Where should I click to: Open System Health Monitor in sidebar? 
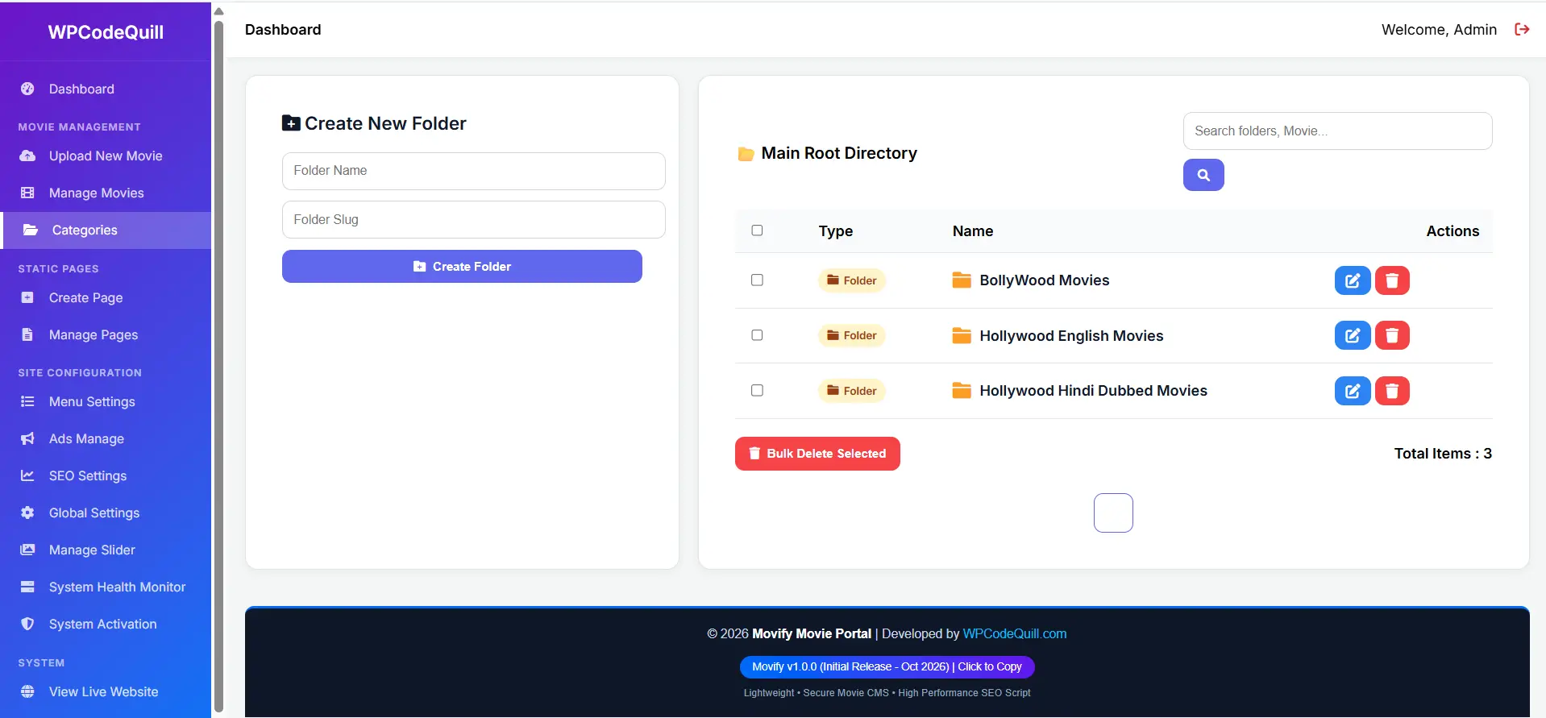point(106,587)
